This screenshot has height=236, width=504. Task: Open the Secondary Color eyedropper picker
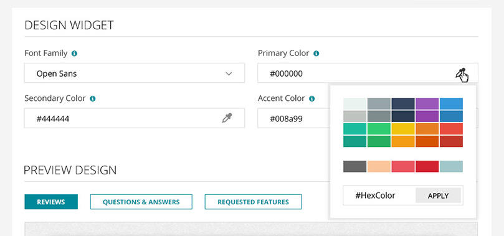tap(227, 118)
